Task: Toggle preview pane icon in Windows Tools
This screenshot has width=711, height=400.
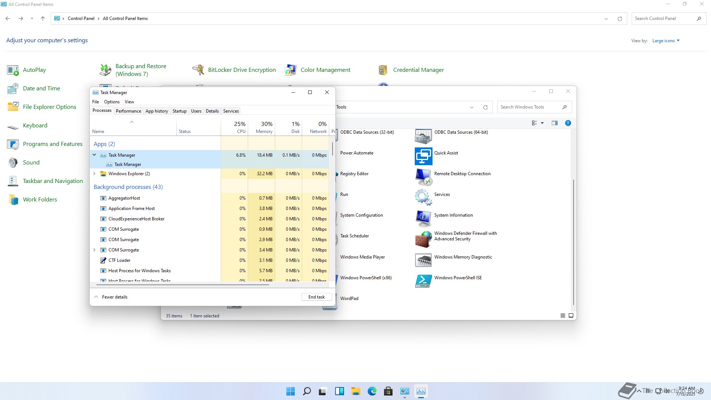Action: (x=554, y=123)
